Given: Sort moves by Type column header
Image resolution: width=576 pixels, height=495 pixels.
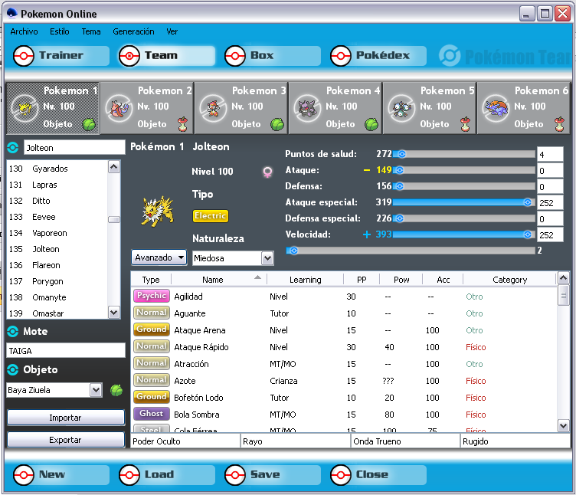Looking at the screenshot, I should (151, 280).
